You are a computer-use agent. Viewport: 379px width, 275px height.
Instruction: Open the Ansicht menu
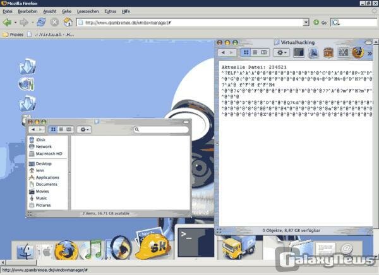49,11
